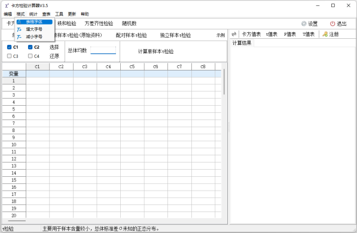Uncheck the C2 checkbox
Screen dimensions: 357x233
(30, 47)
